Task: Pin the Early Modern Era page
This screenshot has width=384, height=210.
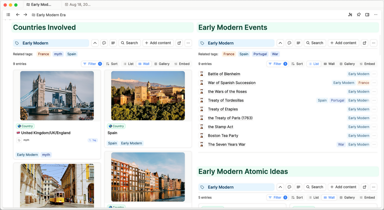Action: tap(359, 15)
